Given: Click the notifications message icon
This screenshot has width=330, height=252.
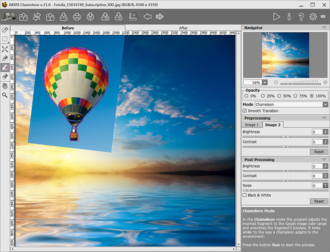Looking at the screenshot, I should [323, 16].
